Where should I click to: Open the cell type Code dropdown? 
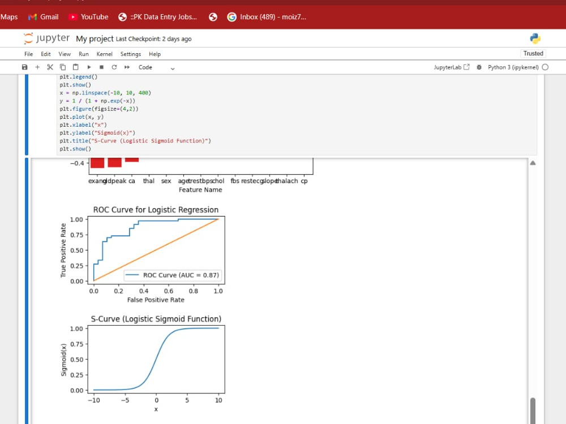(x=156, y=67)
